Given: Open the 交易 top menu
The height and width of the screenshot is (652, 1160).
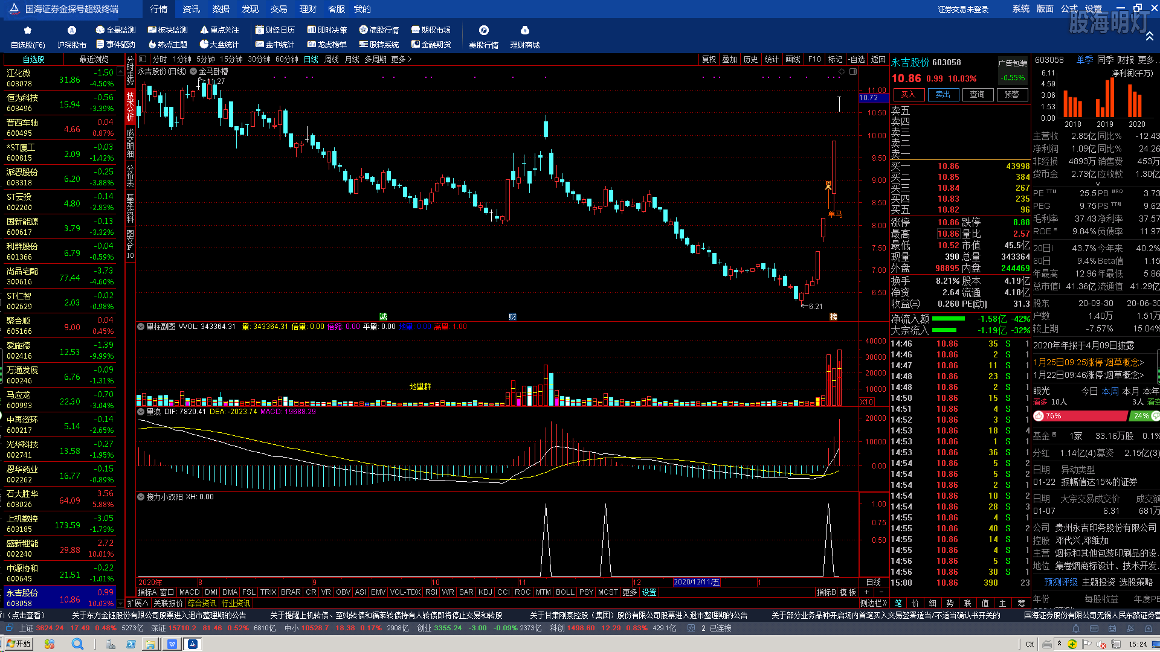Looking at the screenshot, I should [279, 9].
